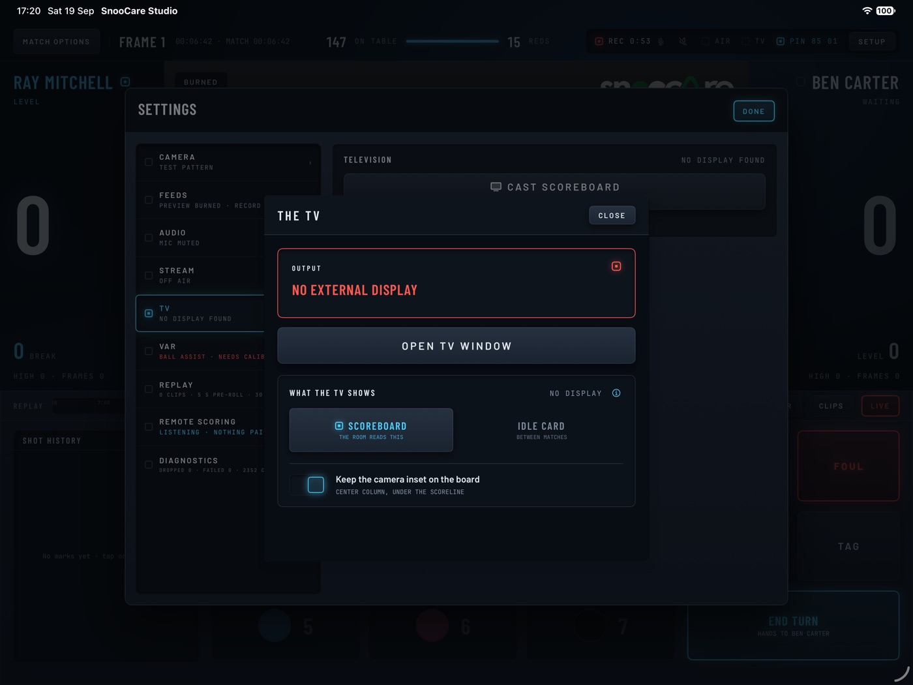Open the Setup button in top bar
The width and height of the screenshot is (913, 685).
872,42
